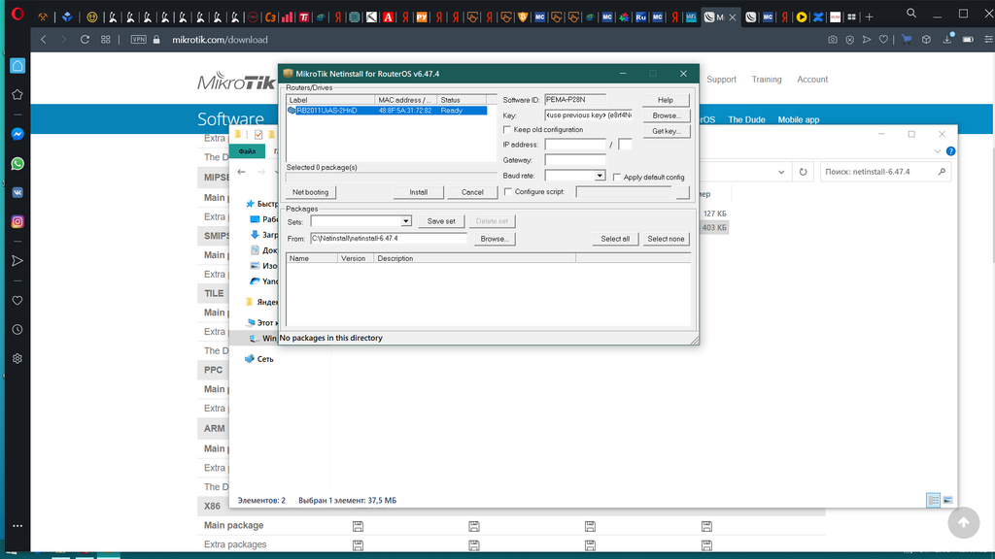Focus the Gateway field
The width and height of the screenshot is (995, 559).
point(575,160)
